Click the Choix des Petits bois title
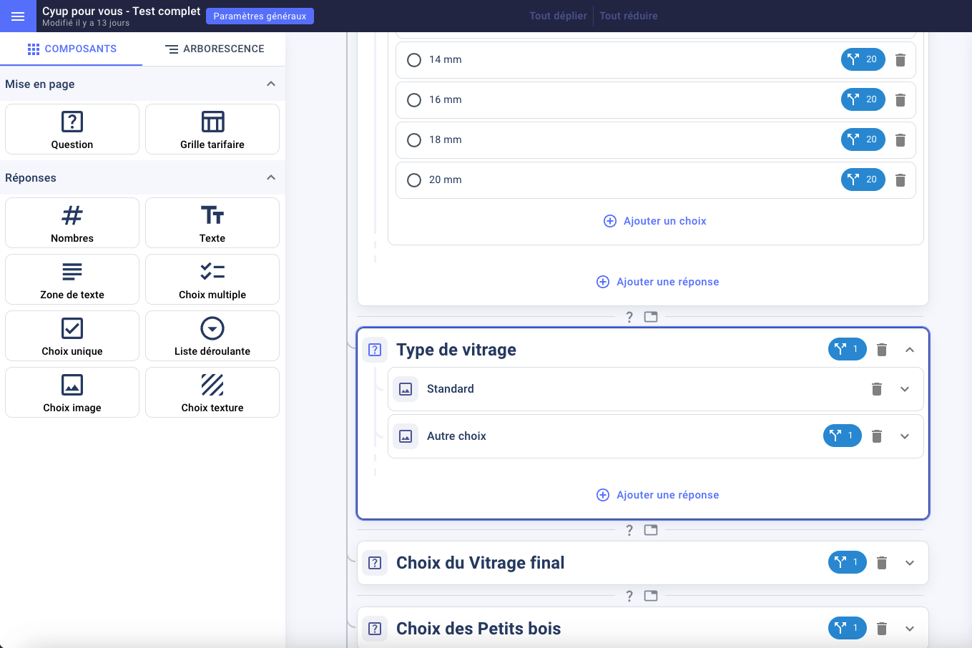 pyautogui.click(x=478, y=629)
